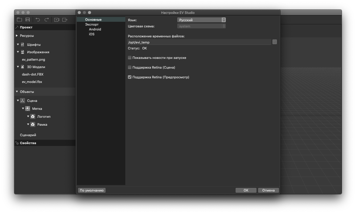Collapse the Изображения tree node
This screenshot has width=356, height=213.
[18, 52]
